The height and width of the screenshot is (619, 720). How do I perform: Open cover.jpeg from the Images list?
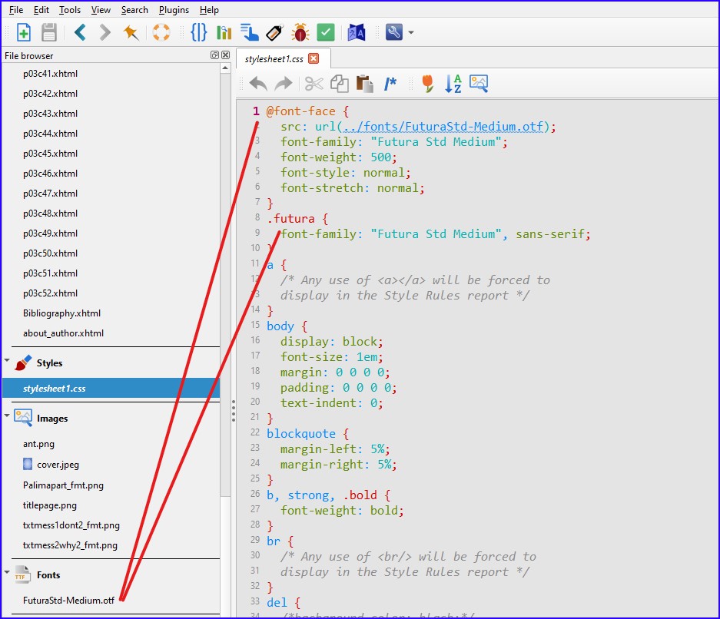point(58,465)
